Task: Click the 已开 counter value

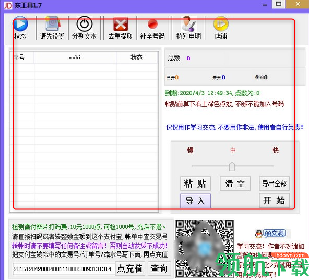Action: click(176, 77)
